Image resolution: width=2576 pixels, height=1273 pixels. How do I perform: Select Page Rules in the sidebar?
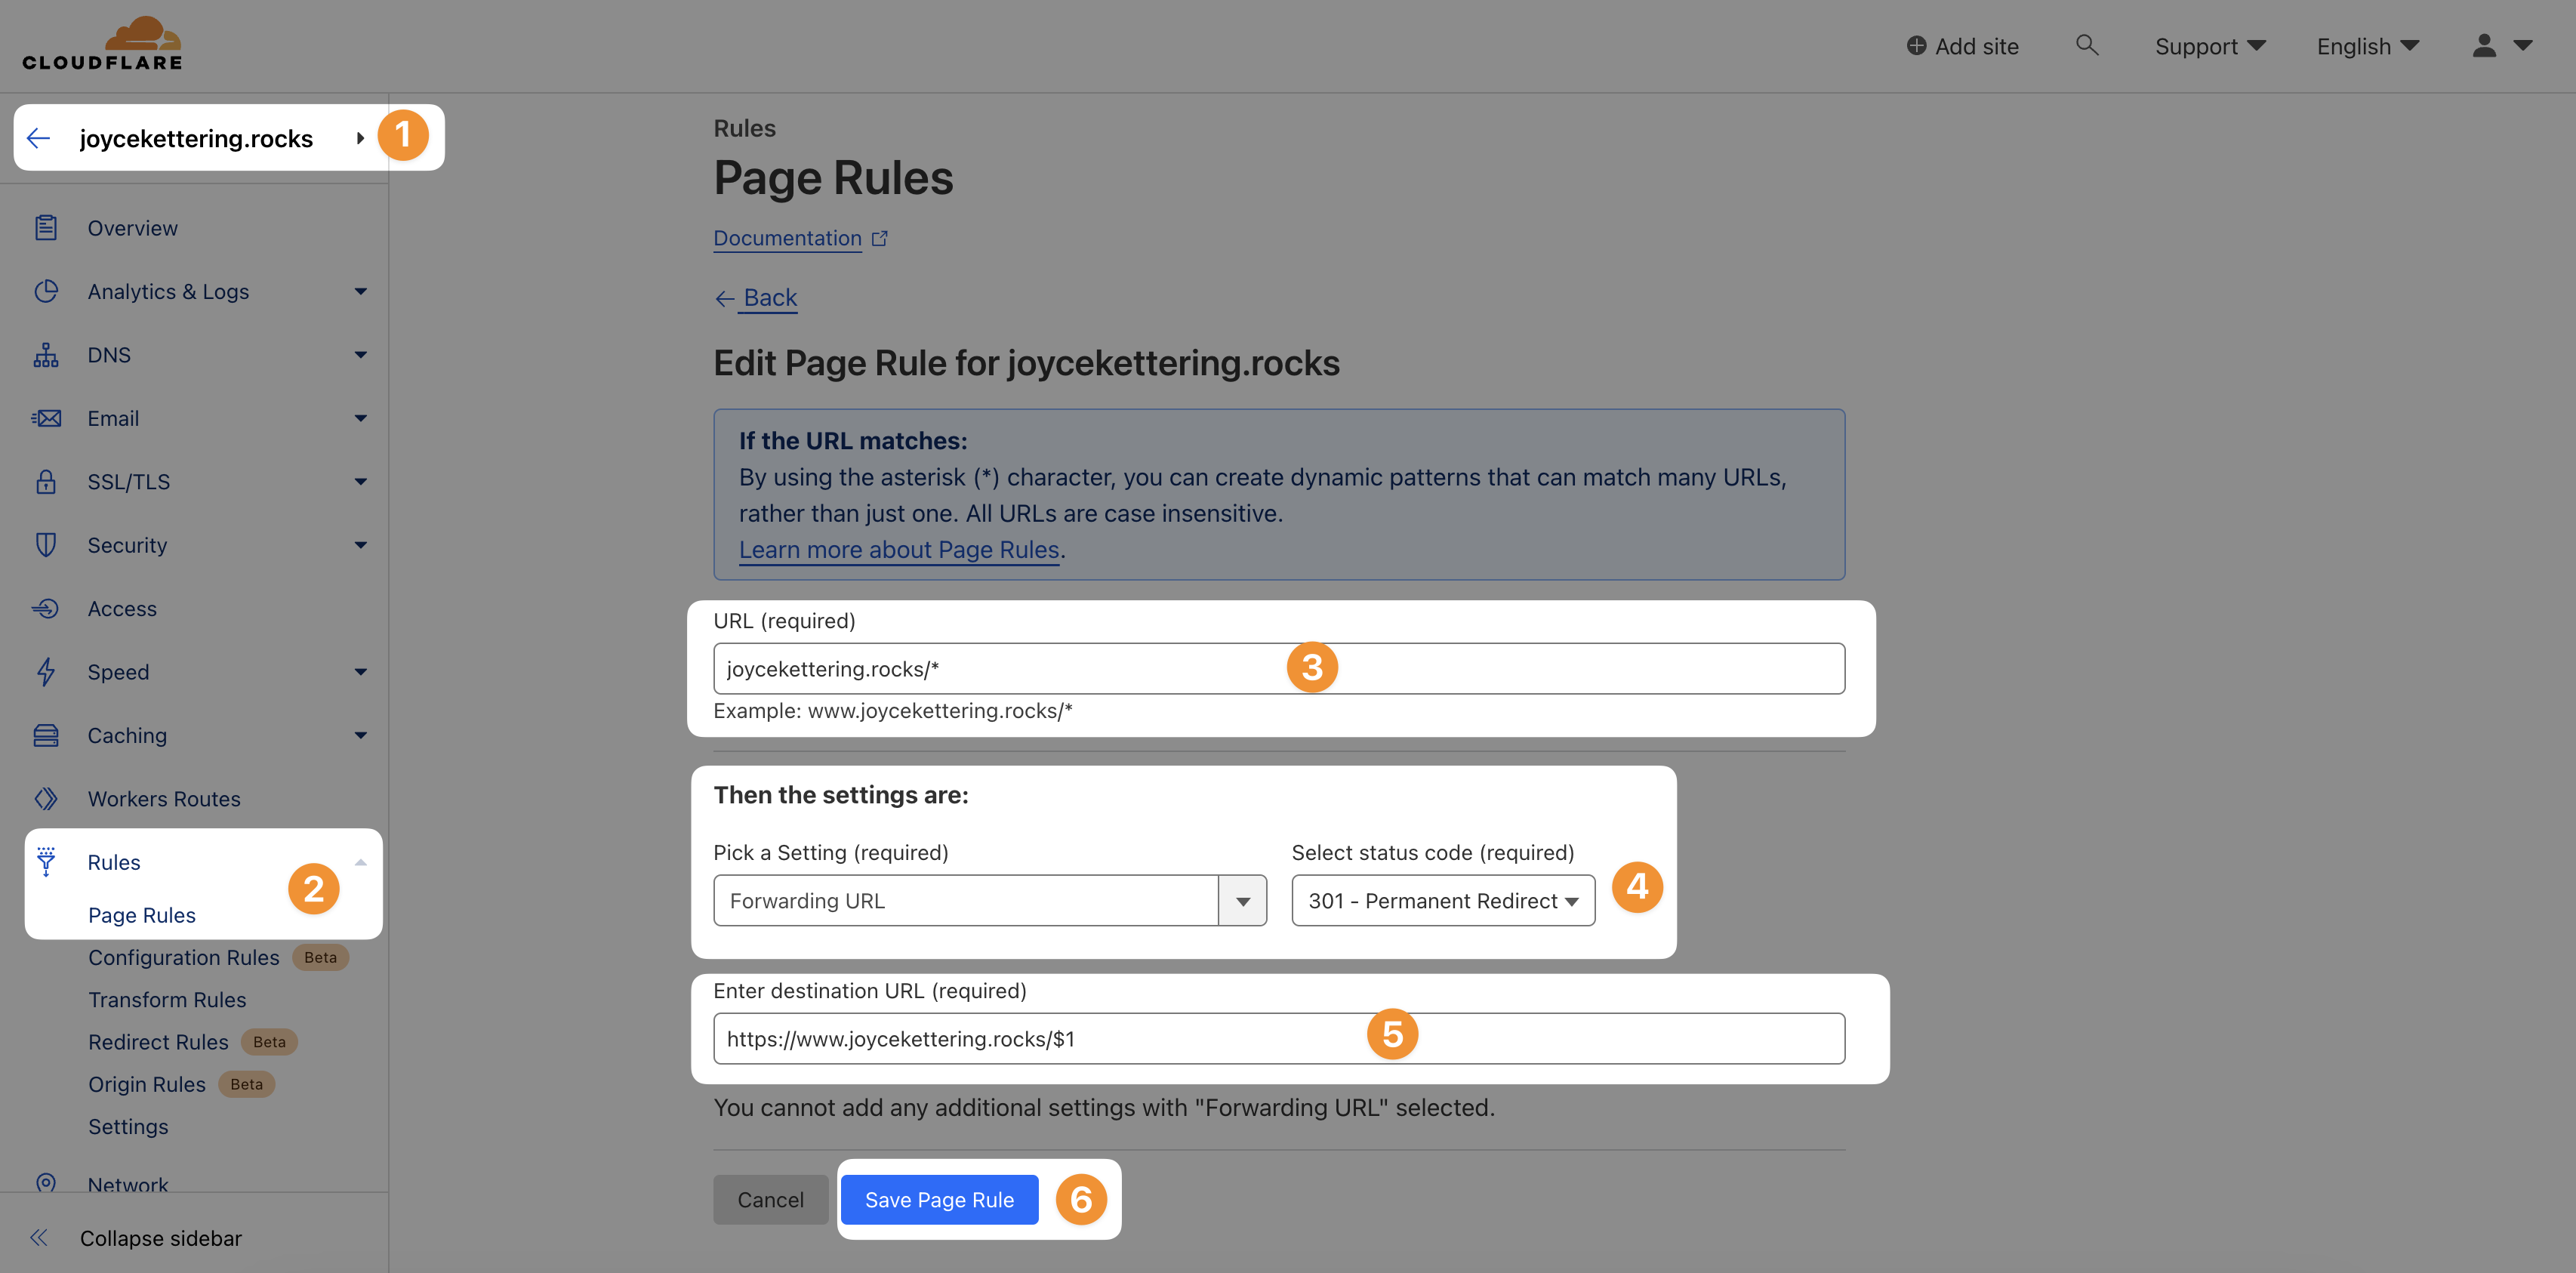[x=142, y=914]
